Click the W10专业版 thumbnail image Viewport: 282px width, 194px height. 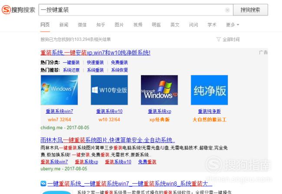(109, 90)
